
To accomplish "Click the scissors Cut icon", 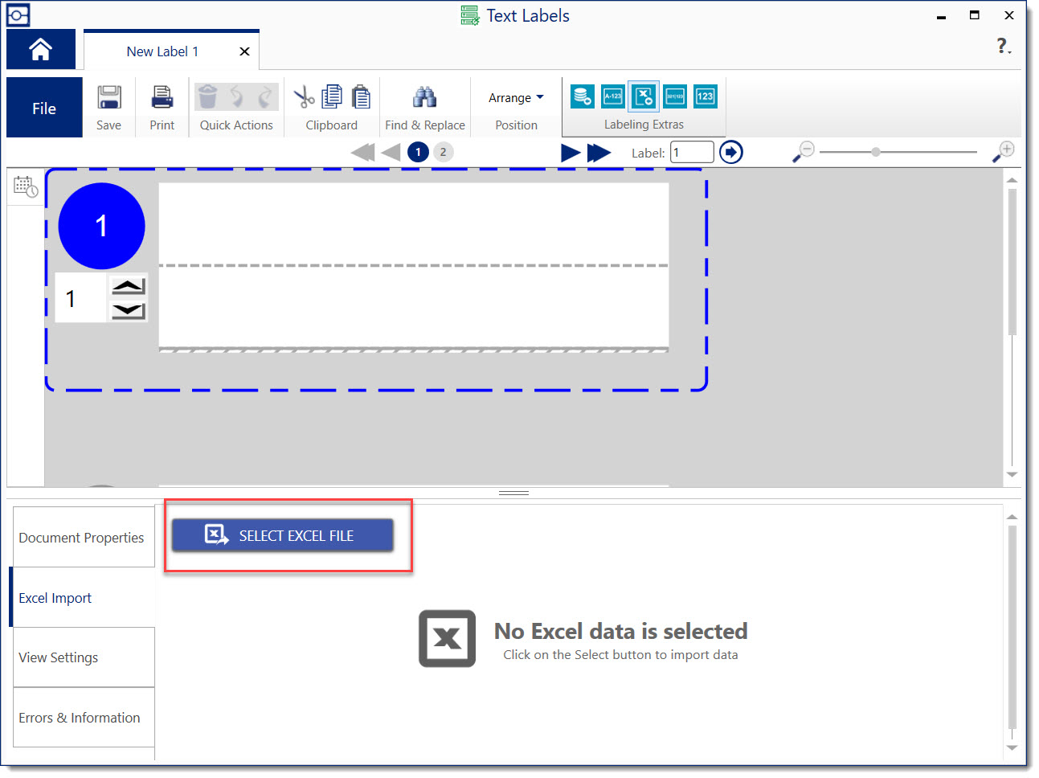I will (304, 97).
